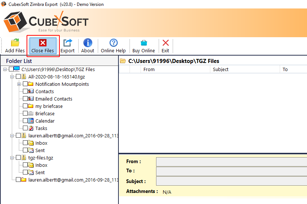Tick the checkbox for C:\Users\91996\Desktop\TGZ Files root

click(11, 69)
